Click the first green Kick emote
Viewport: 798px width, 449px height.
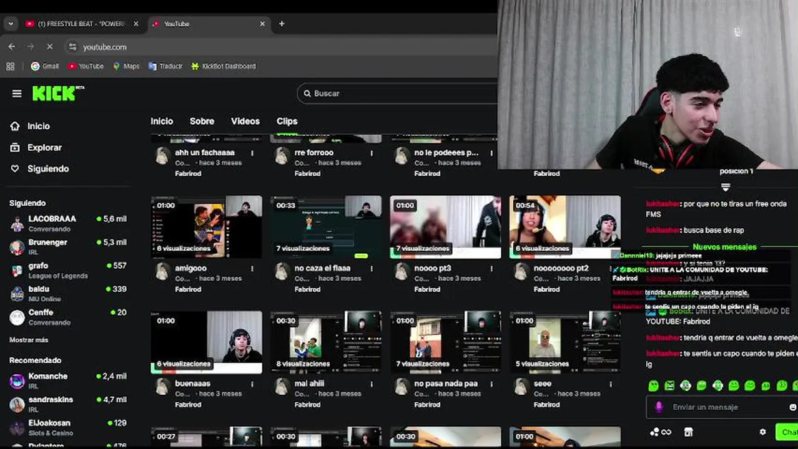coord(653,386)
